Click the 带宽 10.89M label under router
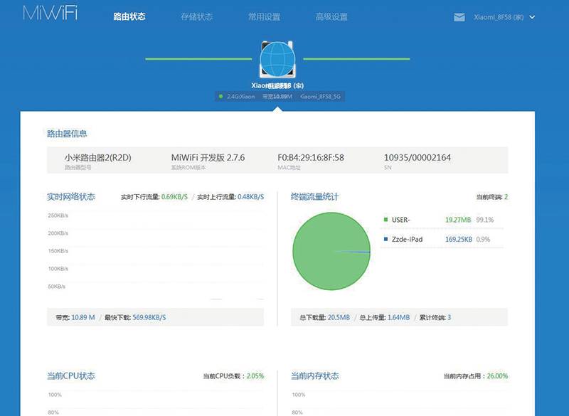Image resolution: width=569 pixels, height=416 pixels. click(277, 97)
